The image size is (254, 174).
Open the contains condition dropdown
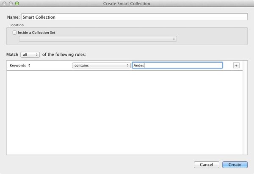101,66
